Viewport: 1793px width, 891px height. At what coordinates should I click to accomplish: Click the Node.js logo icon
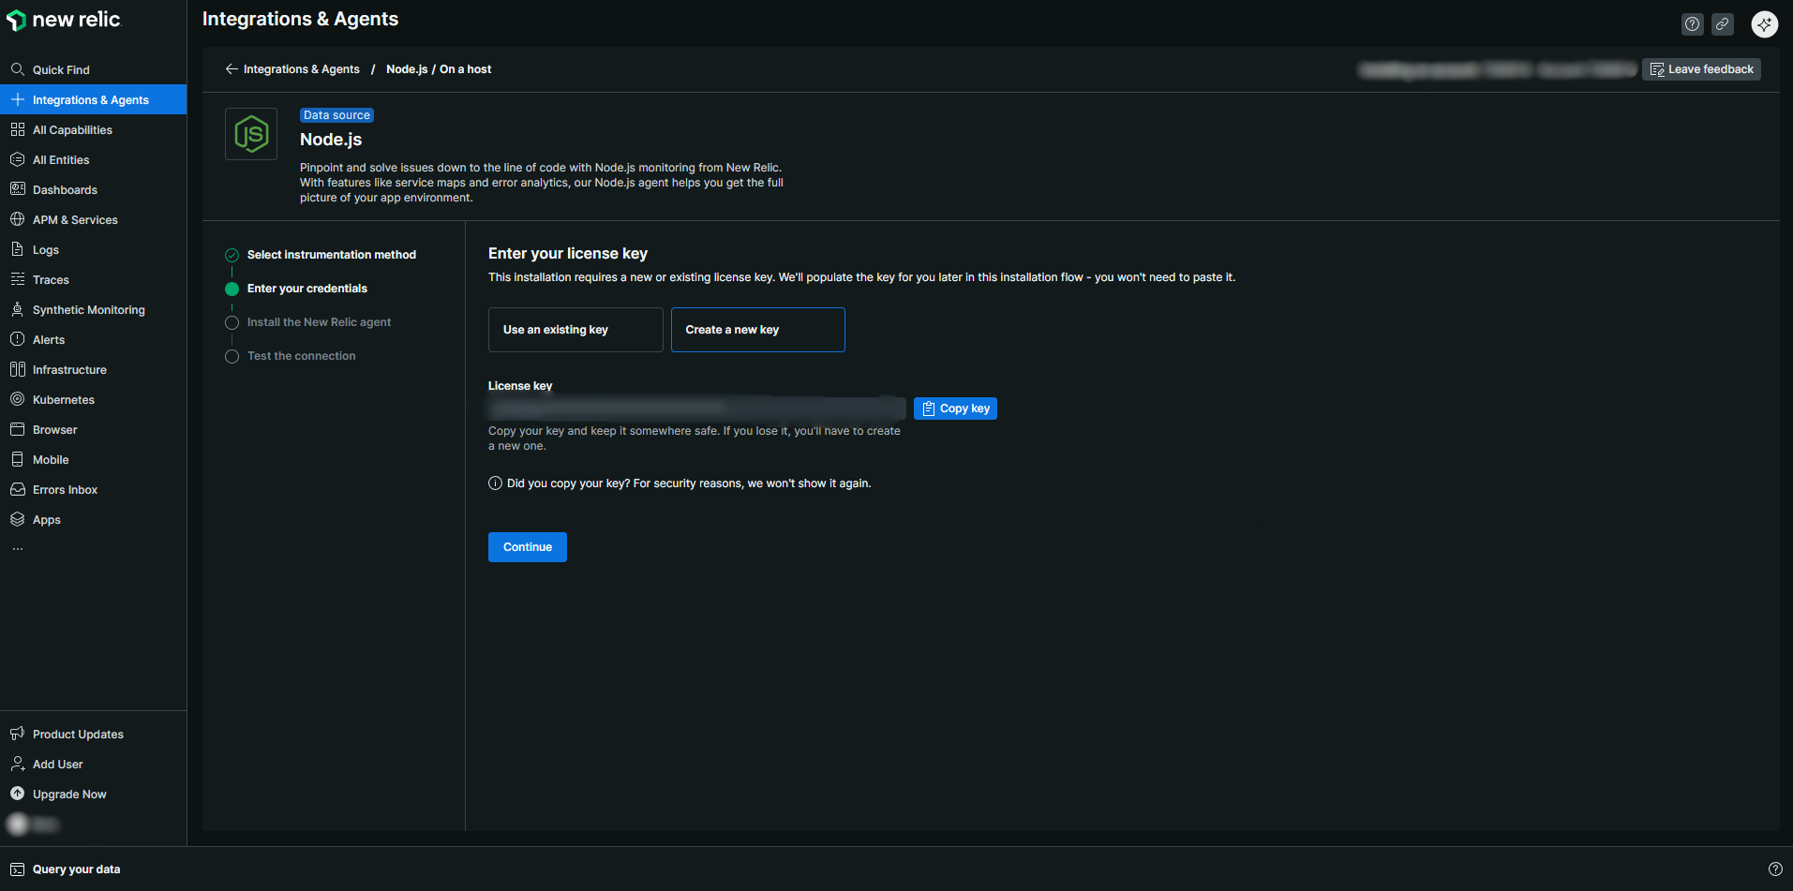[251, 134]
